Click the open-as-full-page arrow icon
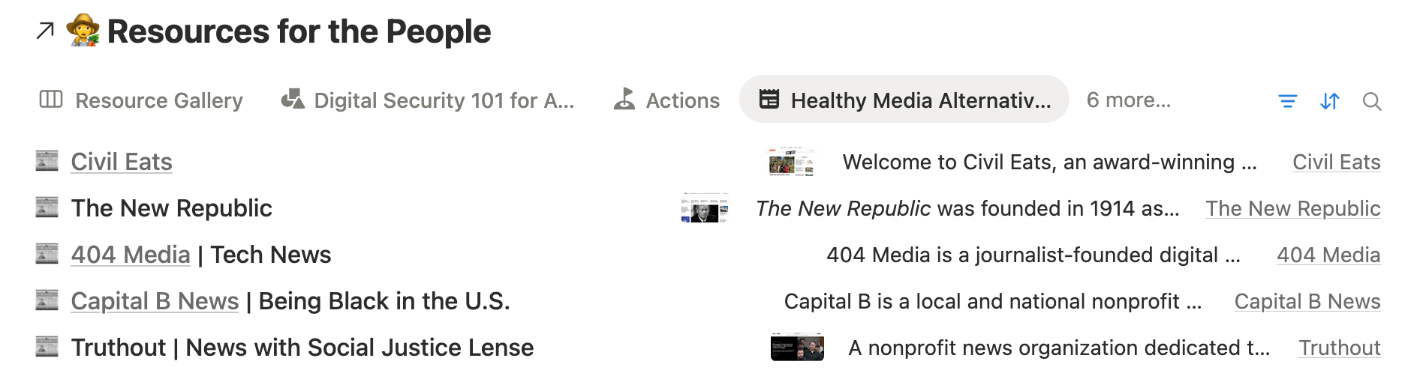Viewport: 1414px width, 379px height. coord(45,31)
